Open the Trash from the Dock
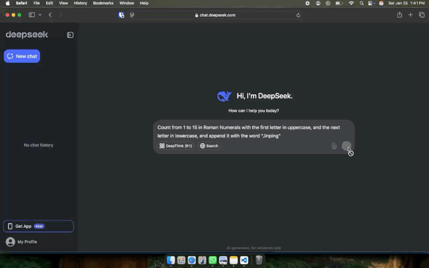Screen dimensions: 429x268 click(259, 260)
